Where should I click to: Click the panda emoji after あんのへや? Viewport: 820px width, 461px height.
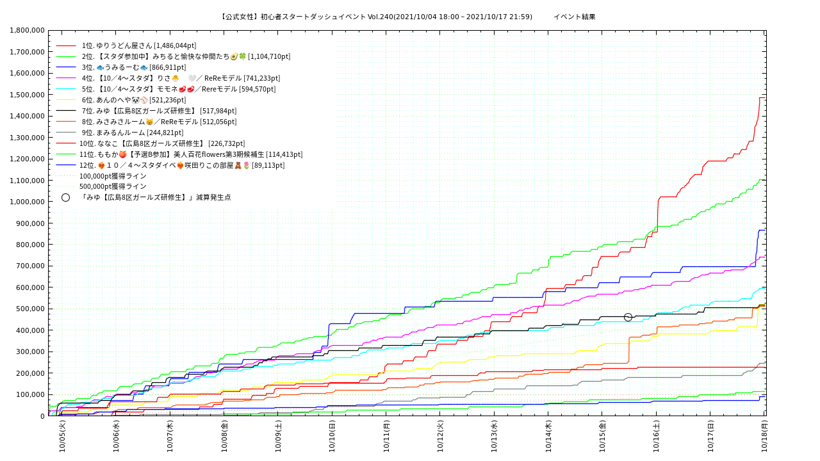click(x=136, y=100)
